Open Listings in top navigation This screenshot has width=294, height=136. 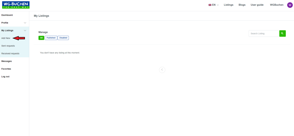coord(229,5)
